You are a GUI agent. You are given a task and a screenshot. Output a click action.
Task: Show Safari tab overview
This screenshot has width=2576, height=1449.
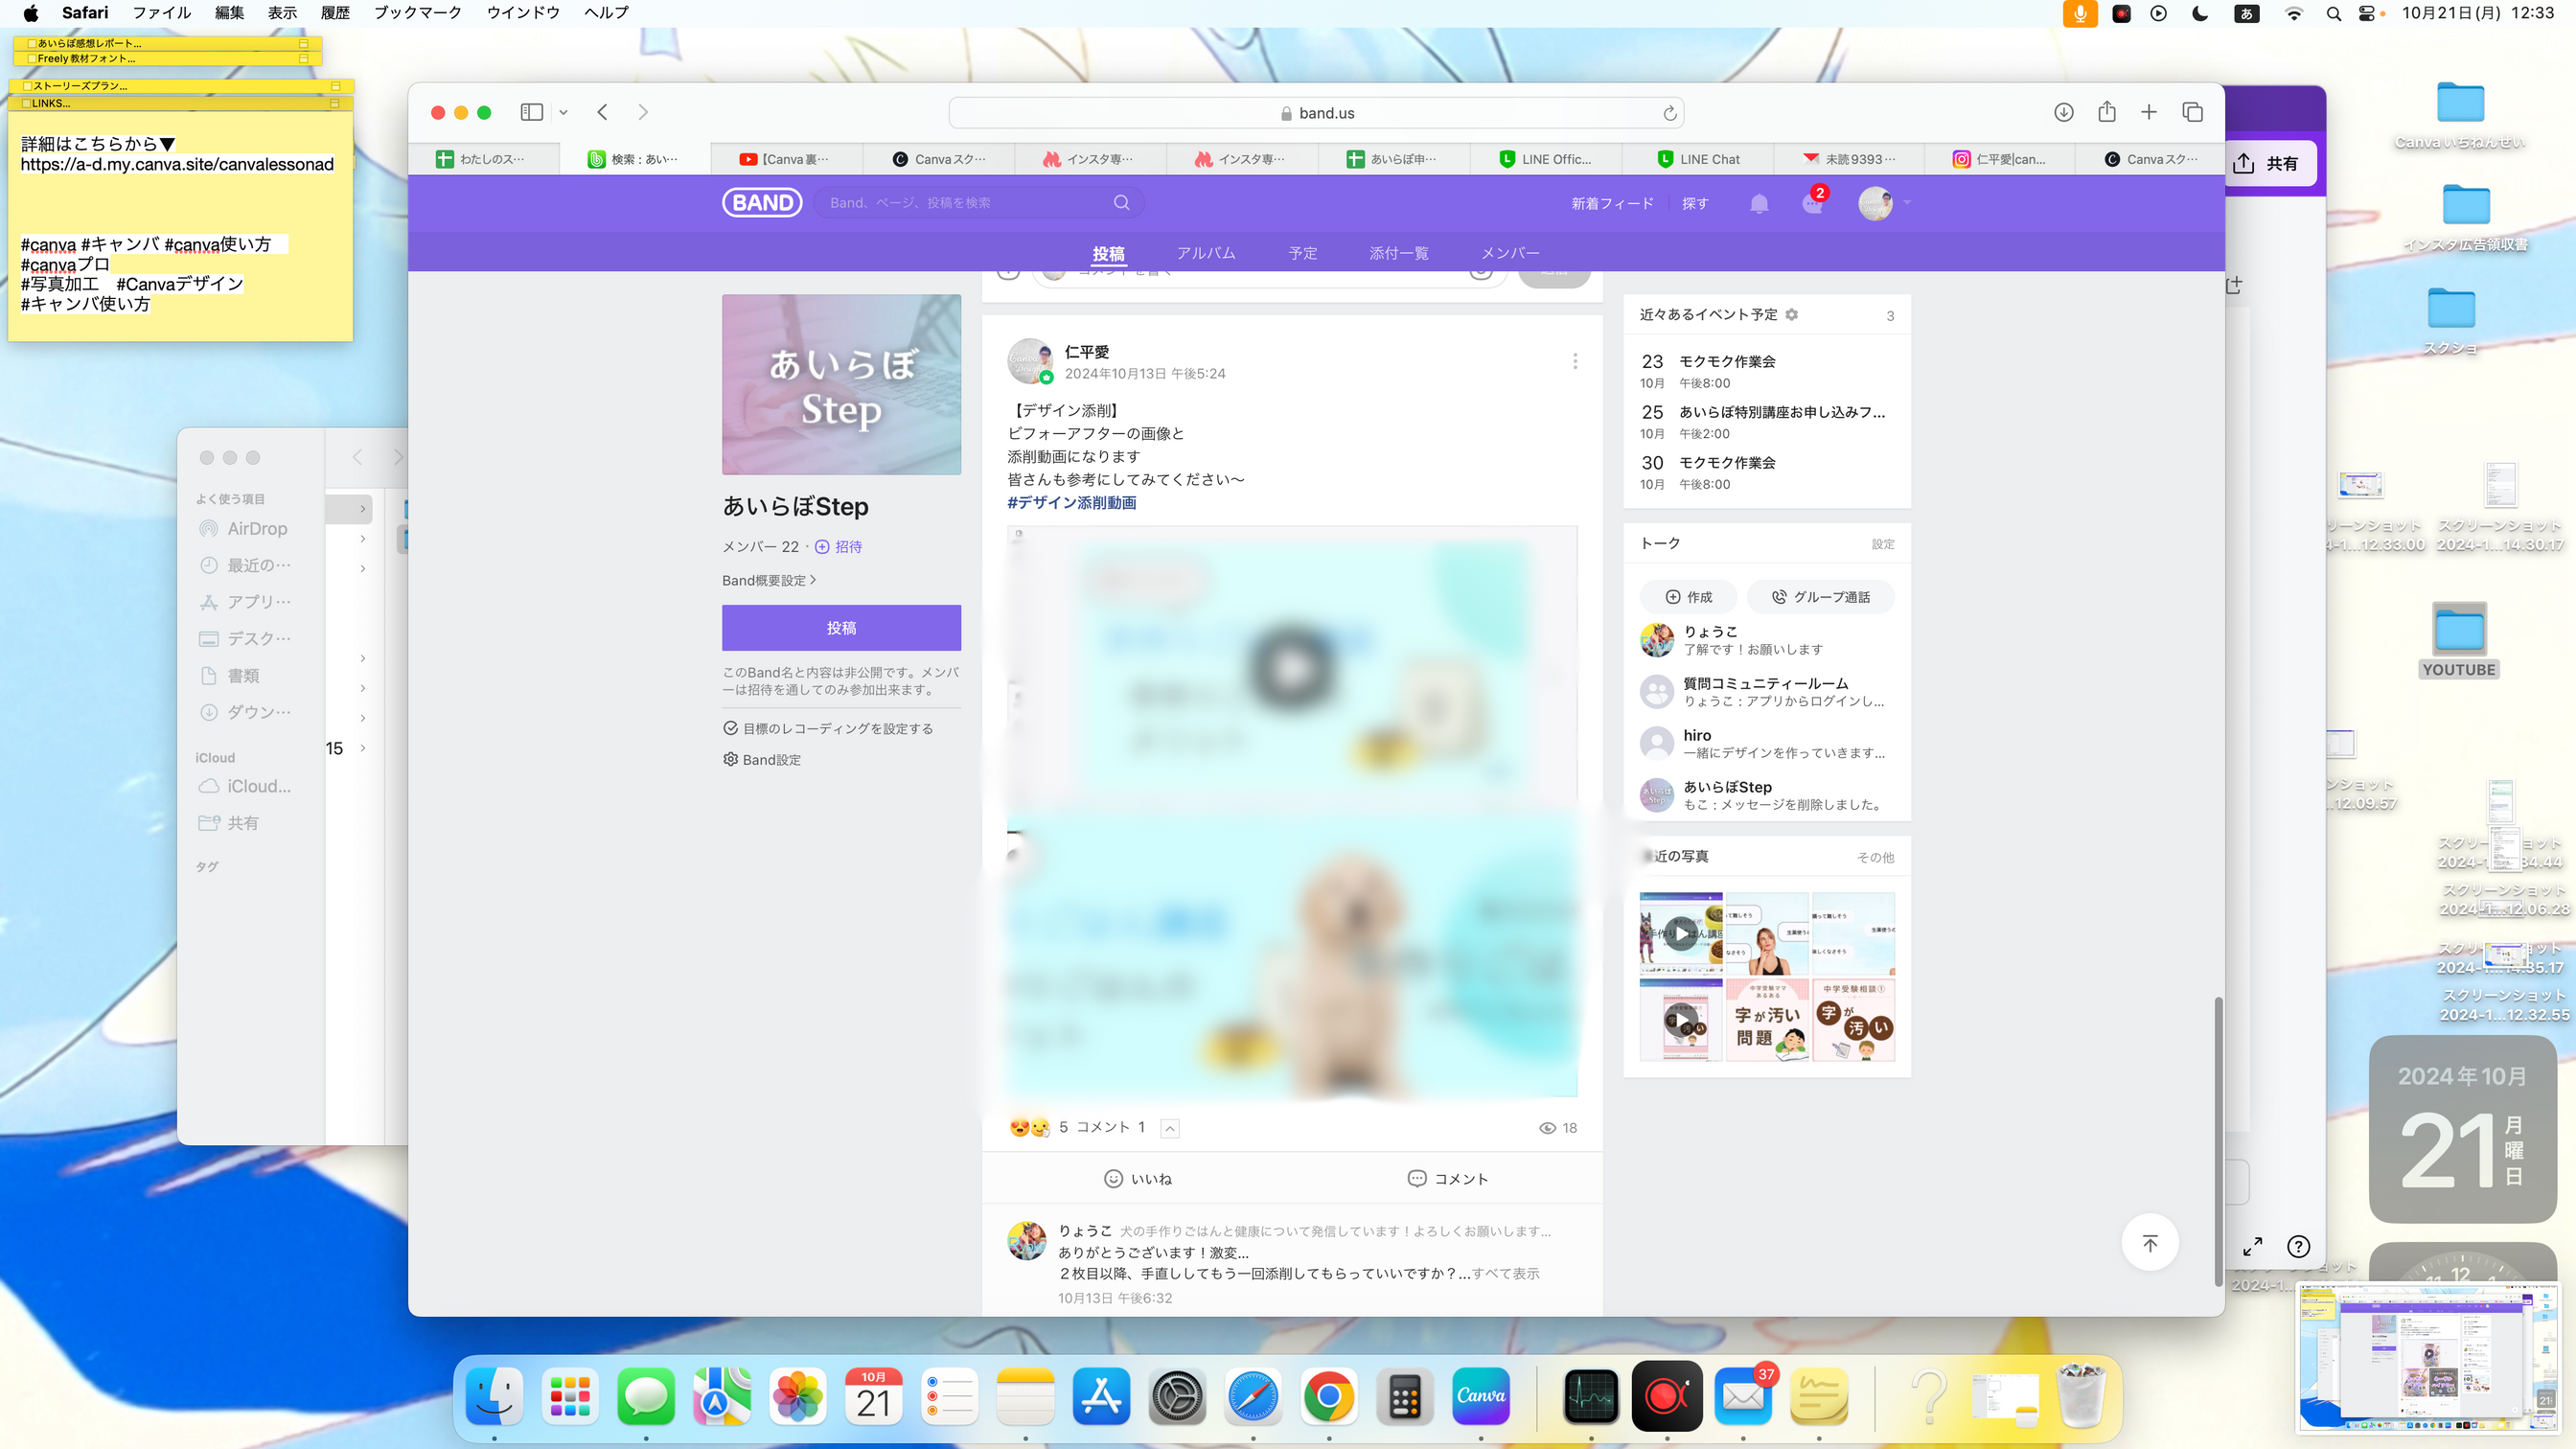[x=2193, y=112]
